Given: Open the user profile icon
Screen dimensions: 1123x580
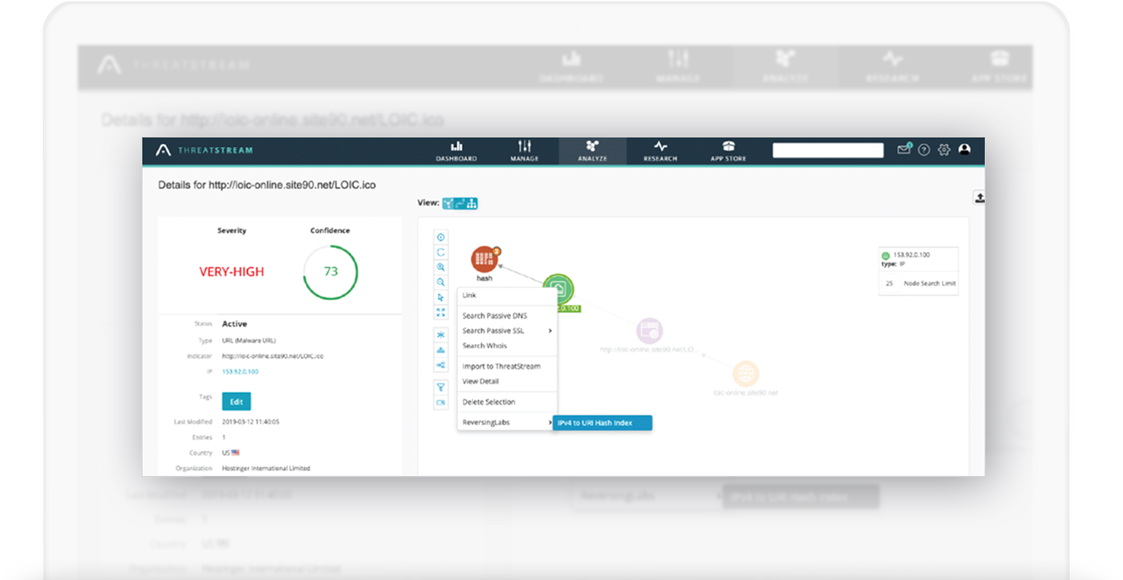Looking at the screenshot, I should pos(964,150).
